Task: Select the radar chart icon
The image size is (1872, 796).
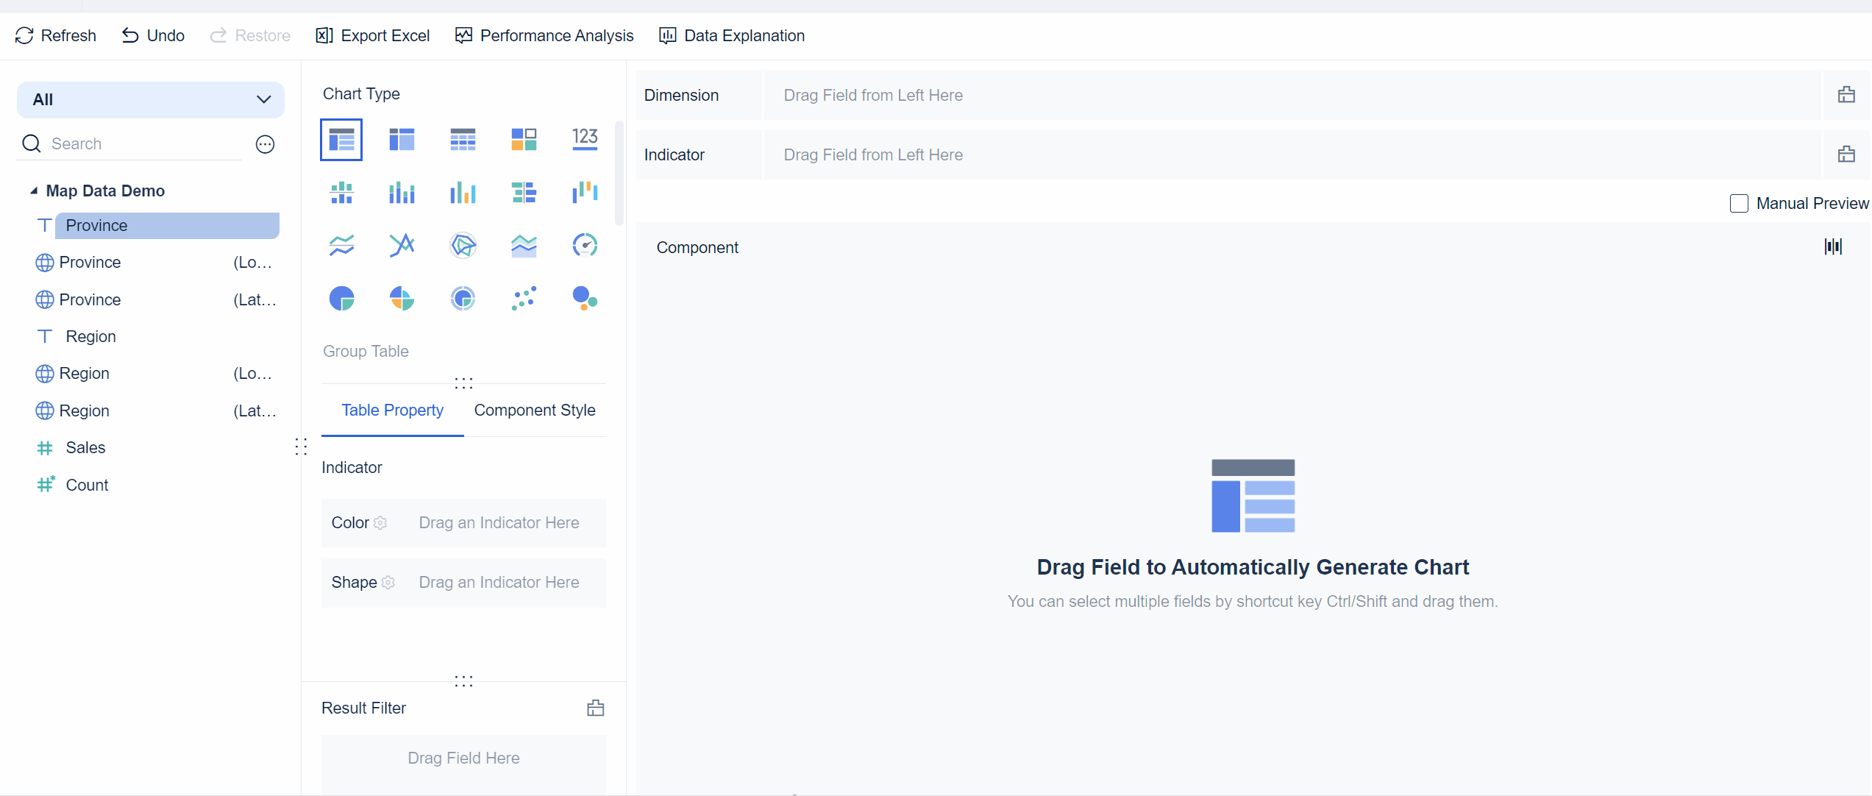Action: [x=463, y=245]
